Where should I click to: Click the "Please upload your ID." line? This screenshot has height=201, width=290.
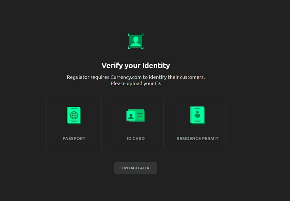tap(136, 84)
